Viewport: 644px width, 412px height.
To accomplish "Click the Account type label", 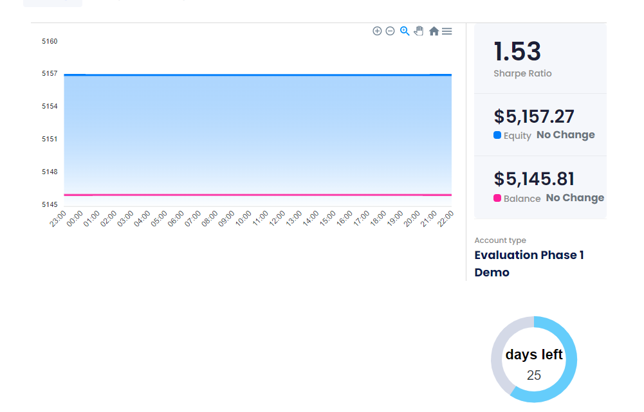I will point(501,240).
